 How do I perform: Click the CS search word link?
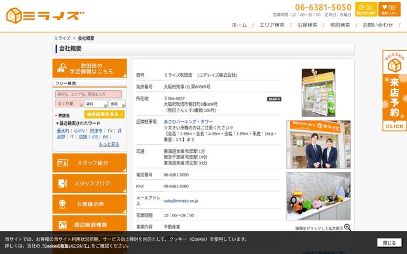pyautogui.click(x=95, y=137)
